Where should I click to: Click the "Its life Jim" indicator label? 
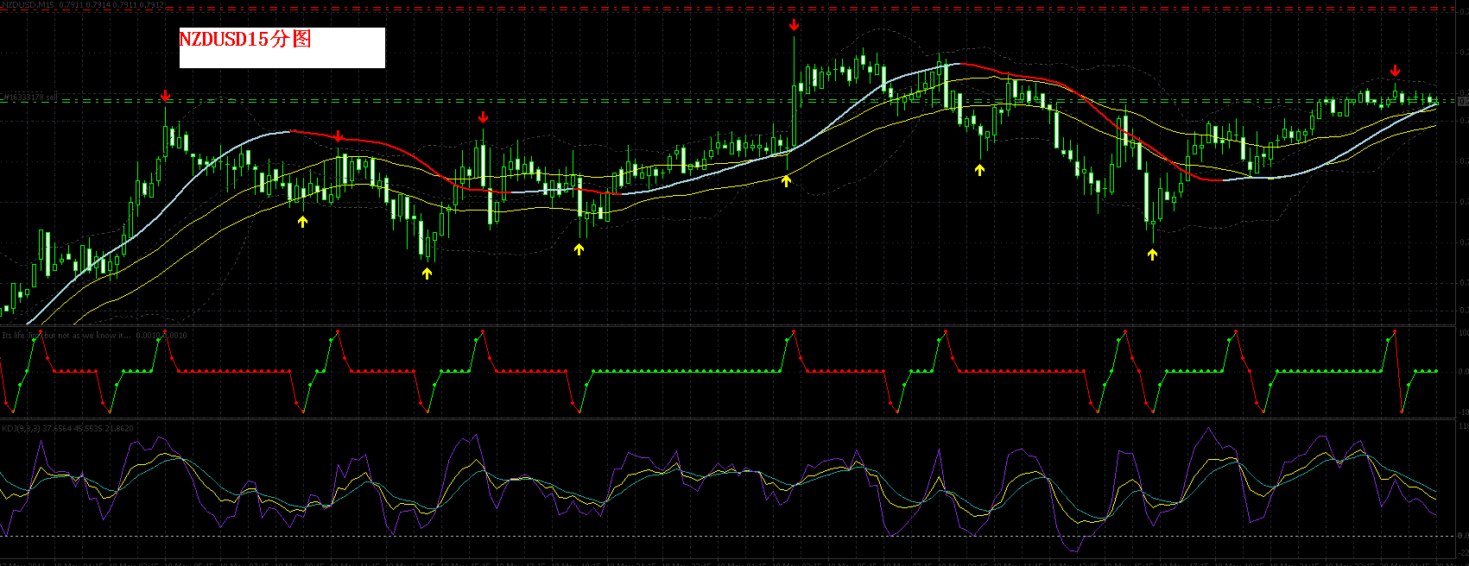94,335
